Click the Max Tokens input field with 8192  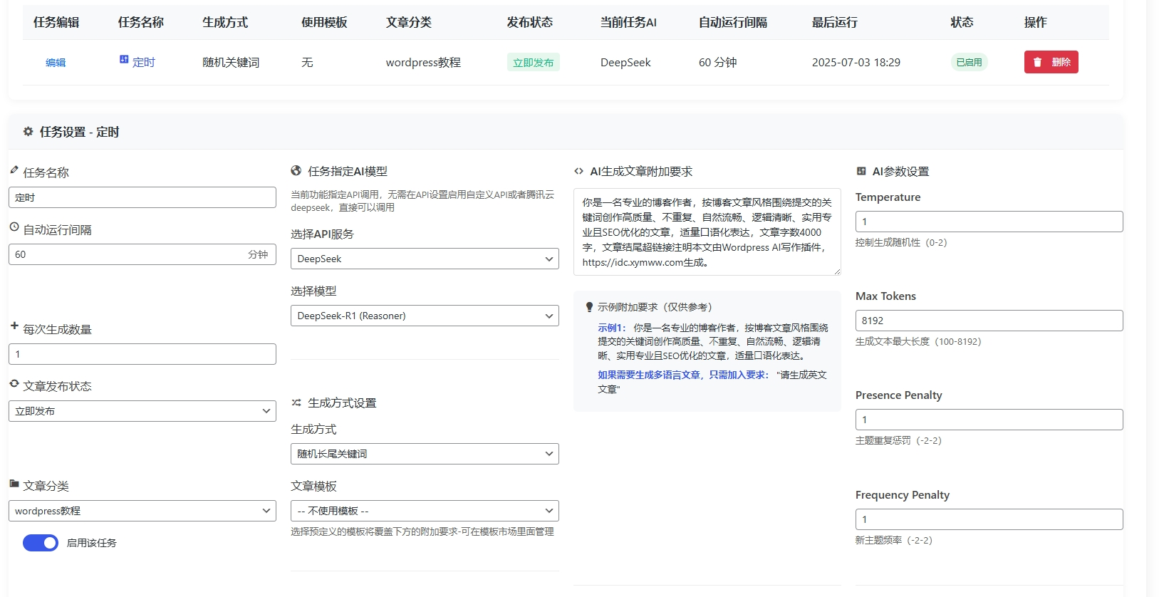point(989,321)
